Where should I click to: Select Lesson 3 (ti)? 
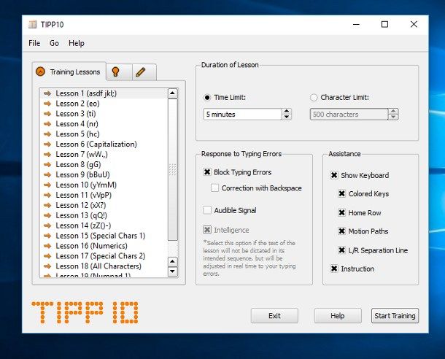[104, 114]
